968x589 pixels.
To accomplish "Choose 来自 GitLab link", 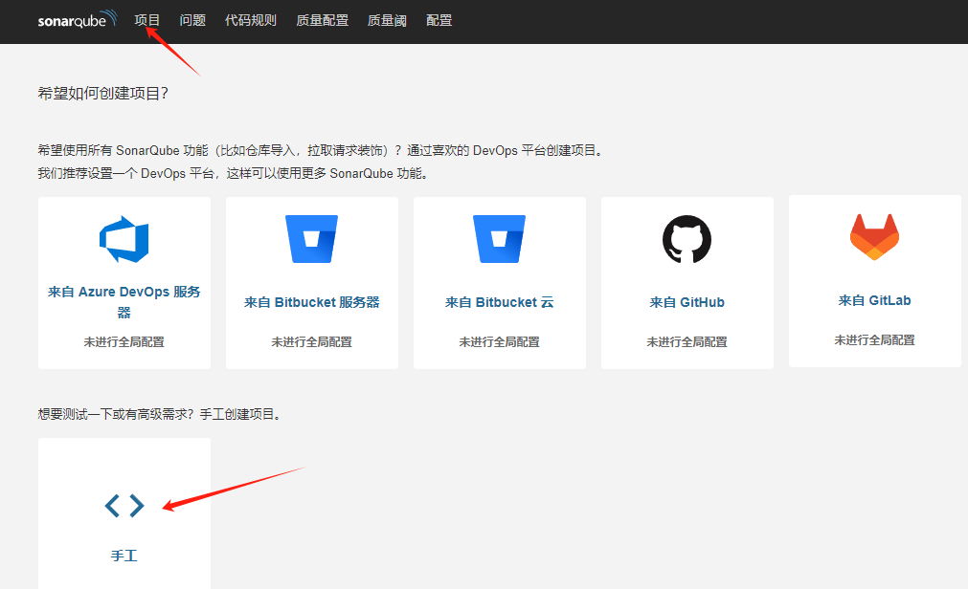I will [x=875, y=300].
